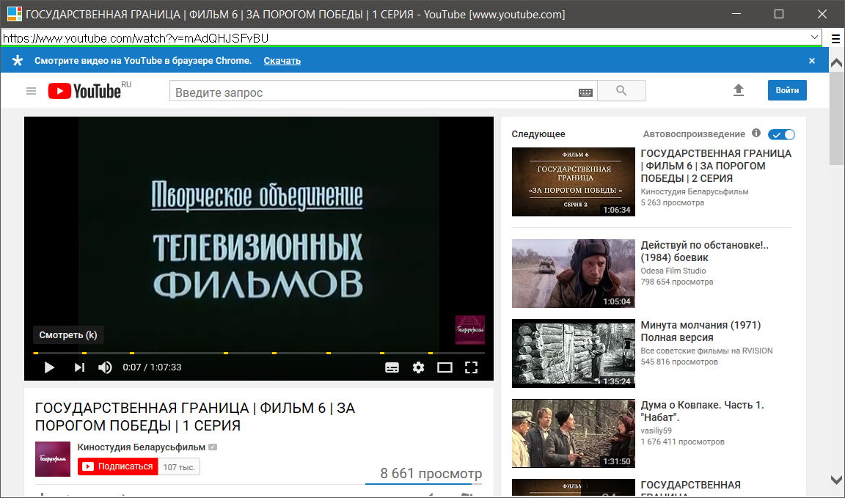Open the 2 СЕРИЯ video thumbnail
Viewport: 845px width, 498px height.
point(574,182)
